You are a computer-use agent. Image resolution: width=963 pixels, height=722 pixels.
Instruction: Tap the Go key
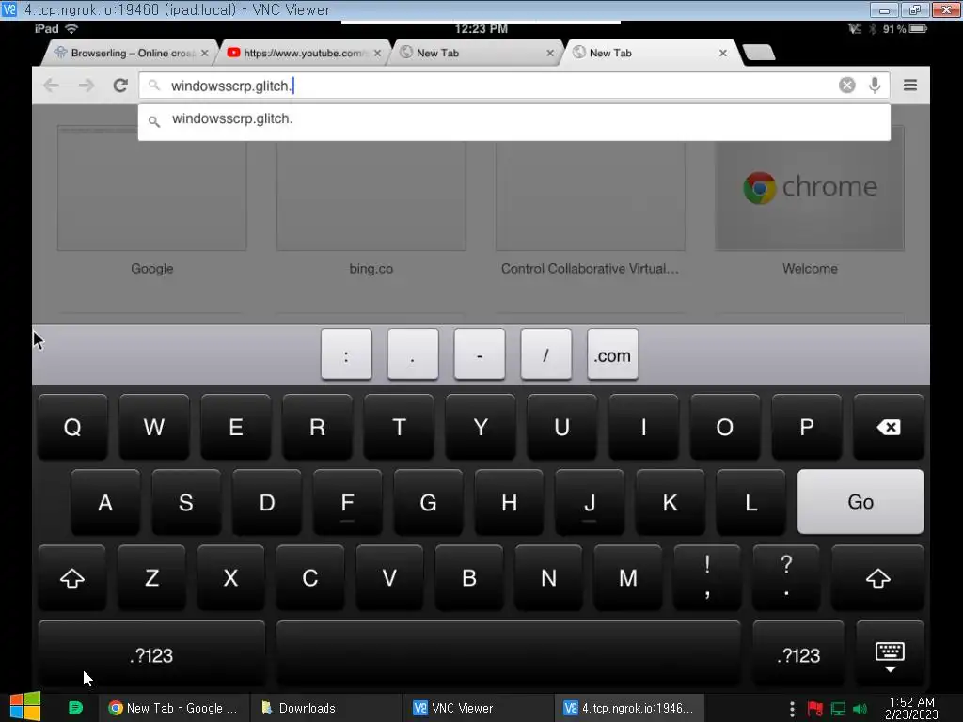tap(860, 502)
